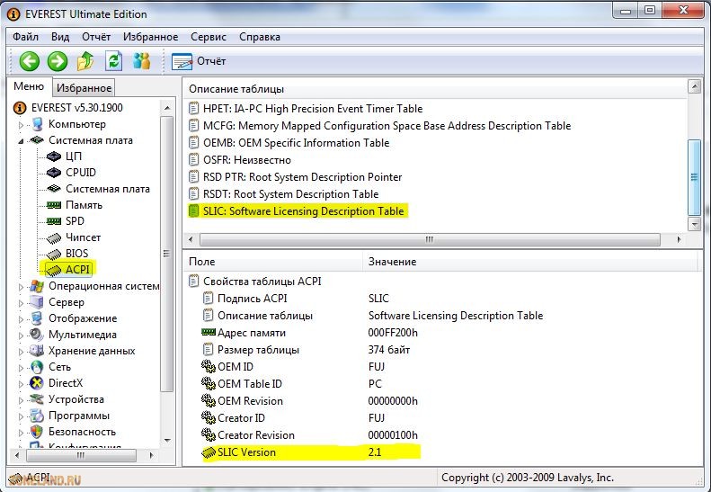Open the Отчёт menu in menu bar
This screenshot has height=492, width=711.
point(96,37)
